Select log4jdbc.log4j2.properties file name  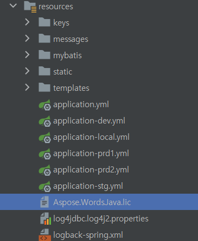pyautogui.click(x=101, y=219)
